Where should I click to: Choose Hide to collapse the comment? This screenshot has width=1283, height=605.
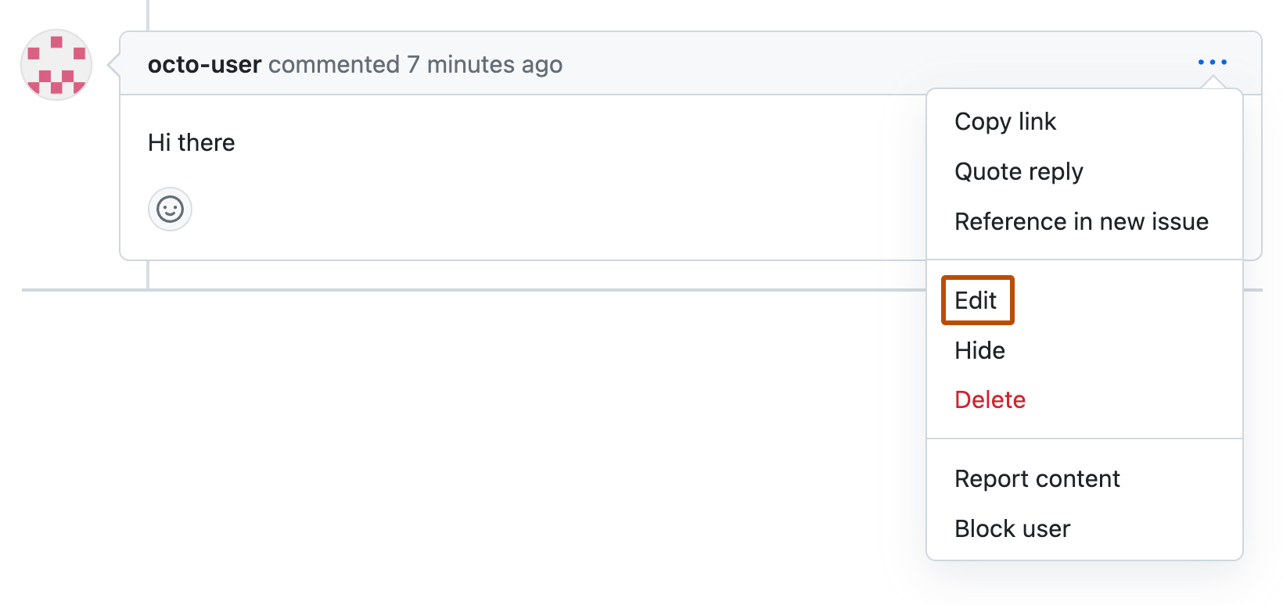pos(979,350)
